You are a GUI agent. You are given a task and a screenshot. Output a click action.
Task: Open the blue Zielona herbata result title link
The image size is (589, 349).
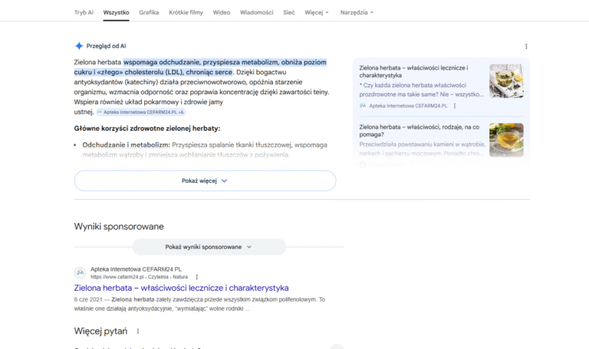(x=181, y=288)
